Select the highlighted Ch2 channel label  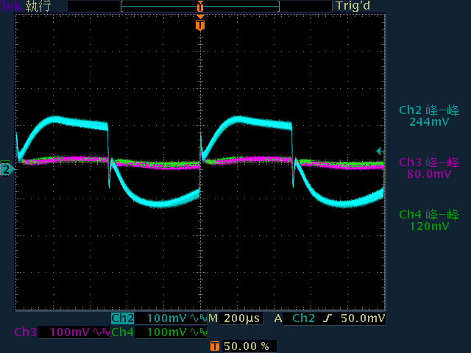(x=123, y=318)
